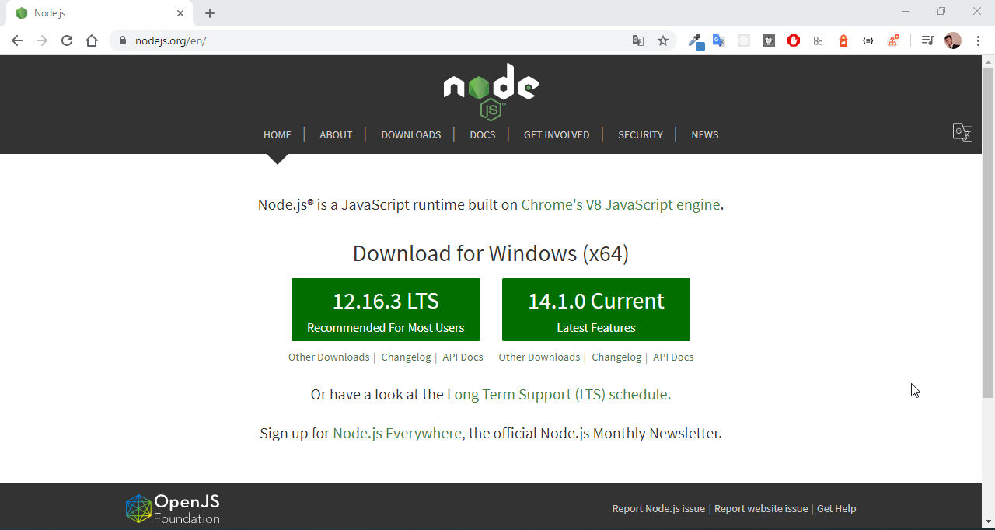The height and width of the screenshot is (530, 995).
Task: Open Changelog under the LTS button
Action: click(406, 357)
